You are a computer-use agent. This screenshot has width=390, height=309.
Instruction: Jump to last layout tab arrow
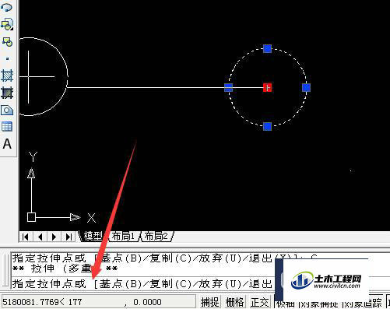tap(69, 237)
